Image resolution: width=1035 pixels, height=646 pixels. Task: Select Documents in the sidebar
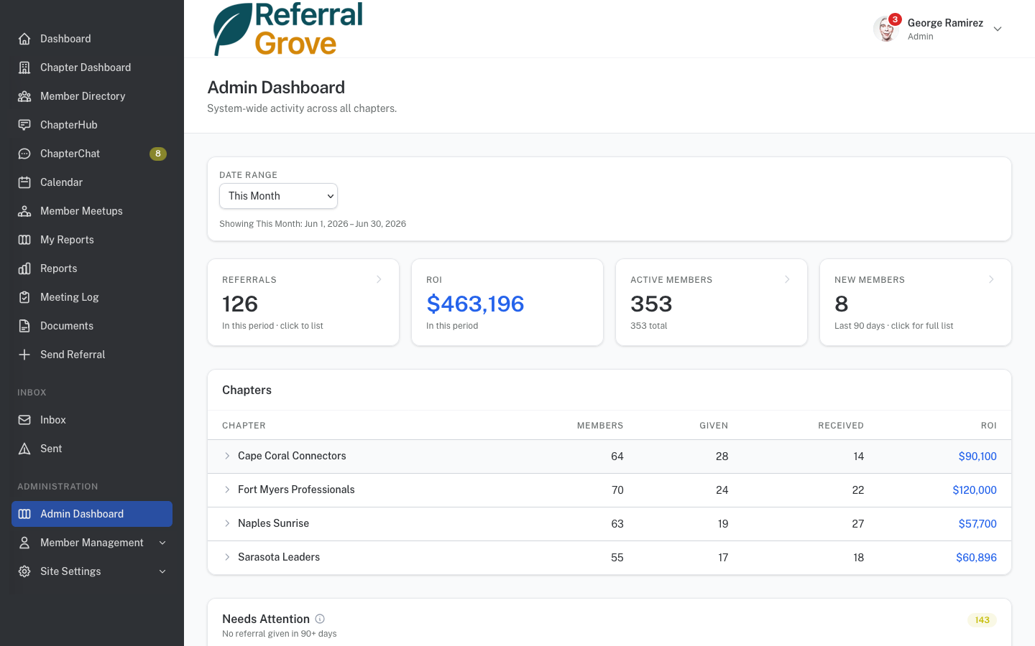coord(92,326)
